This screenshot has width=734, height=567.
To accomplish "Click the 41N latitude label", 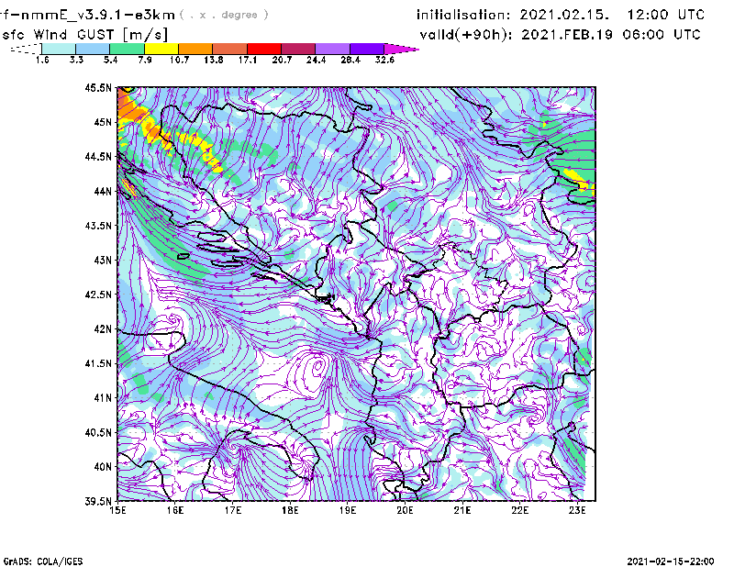I will 103,397.
